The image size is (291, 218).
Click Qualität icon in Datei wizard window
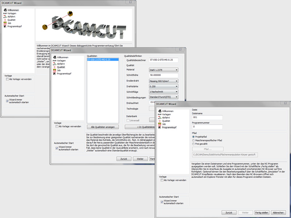[160, 121]
